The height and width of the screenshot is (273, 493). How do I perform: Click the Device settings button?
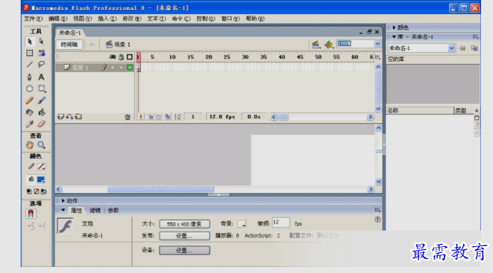185,250
